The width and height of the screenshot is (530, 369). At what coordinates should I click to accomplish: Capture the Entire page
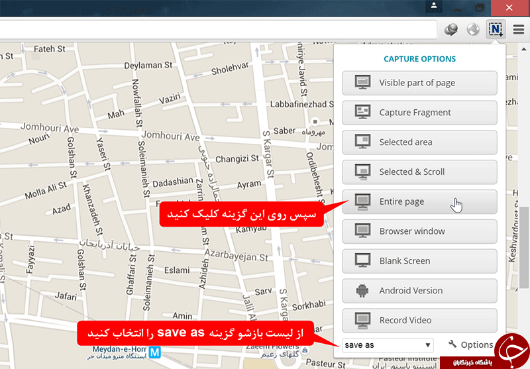(419, 202)
